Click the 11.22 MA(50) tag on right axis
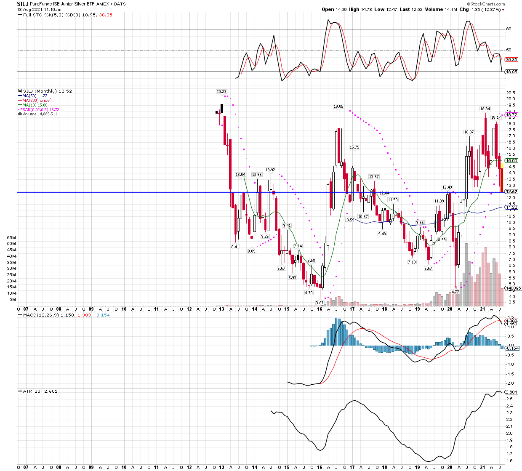The width and height of the screenshot is (522, 471). pos(511,208)
